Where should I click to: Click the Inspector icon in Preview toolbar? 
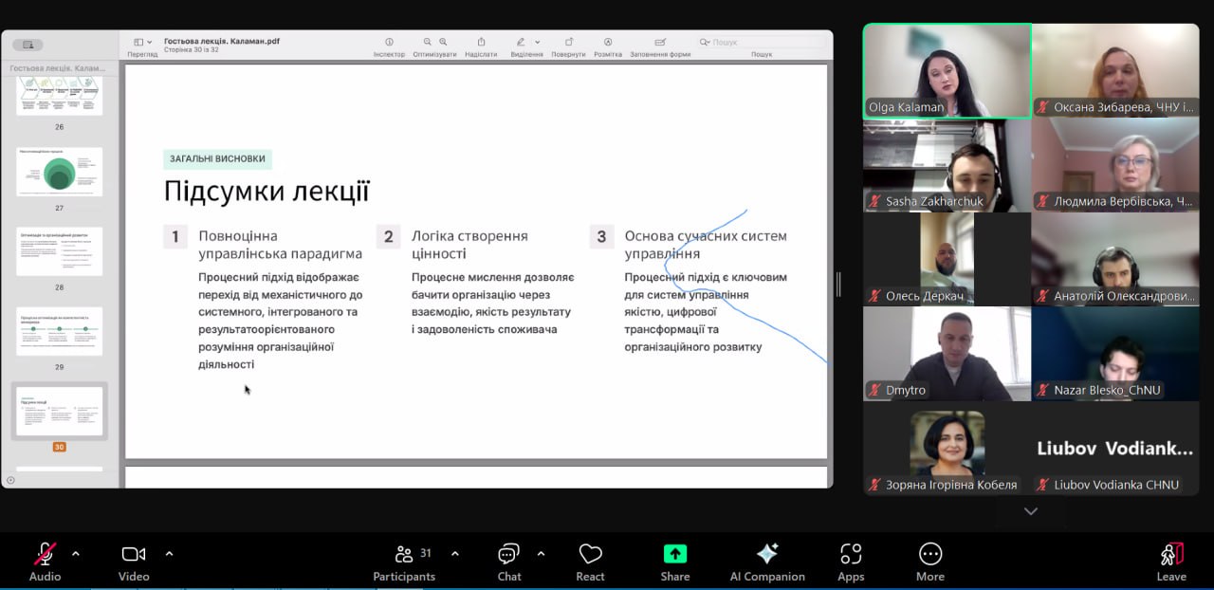pyautogui.click(x=389, y=46)
